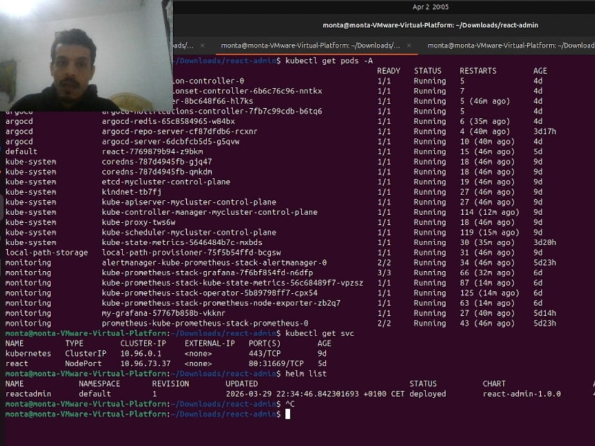Click the "helm list" command text
Image resolution: width=595 pixels, height=446 pixels.
click(x=306, y=373)
